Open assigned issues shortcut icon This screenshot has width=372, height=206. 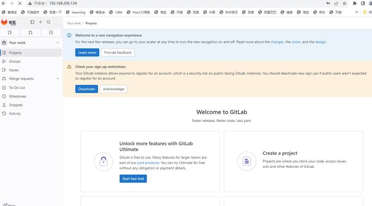(10, 33)
